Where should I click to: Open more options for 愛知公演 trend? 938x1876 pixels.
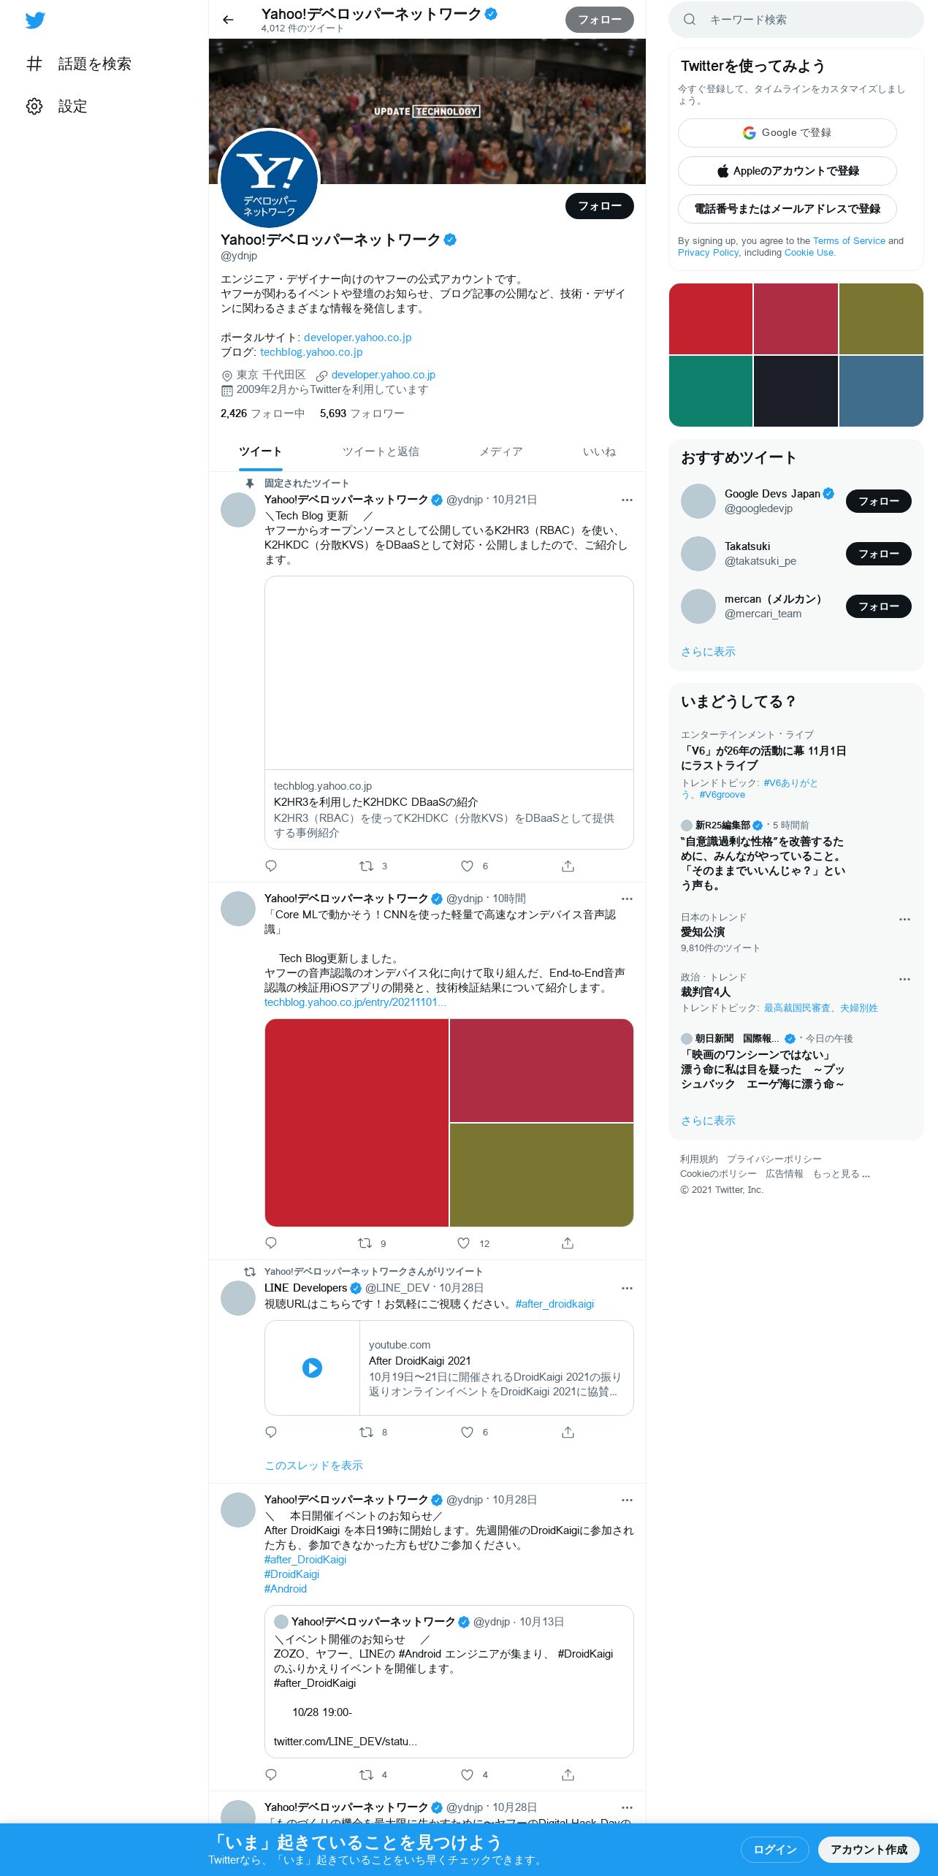click(904, 919)
